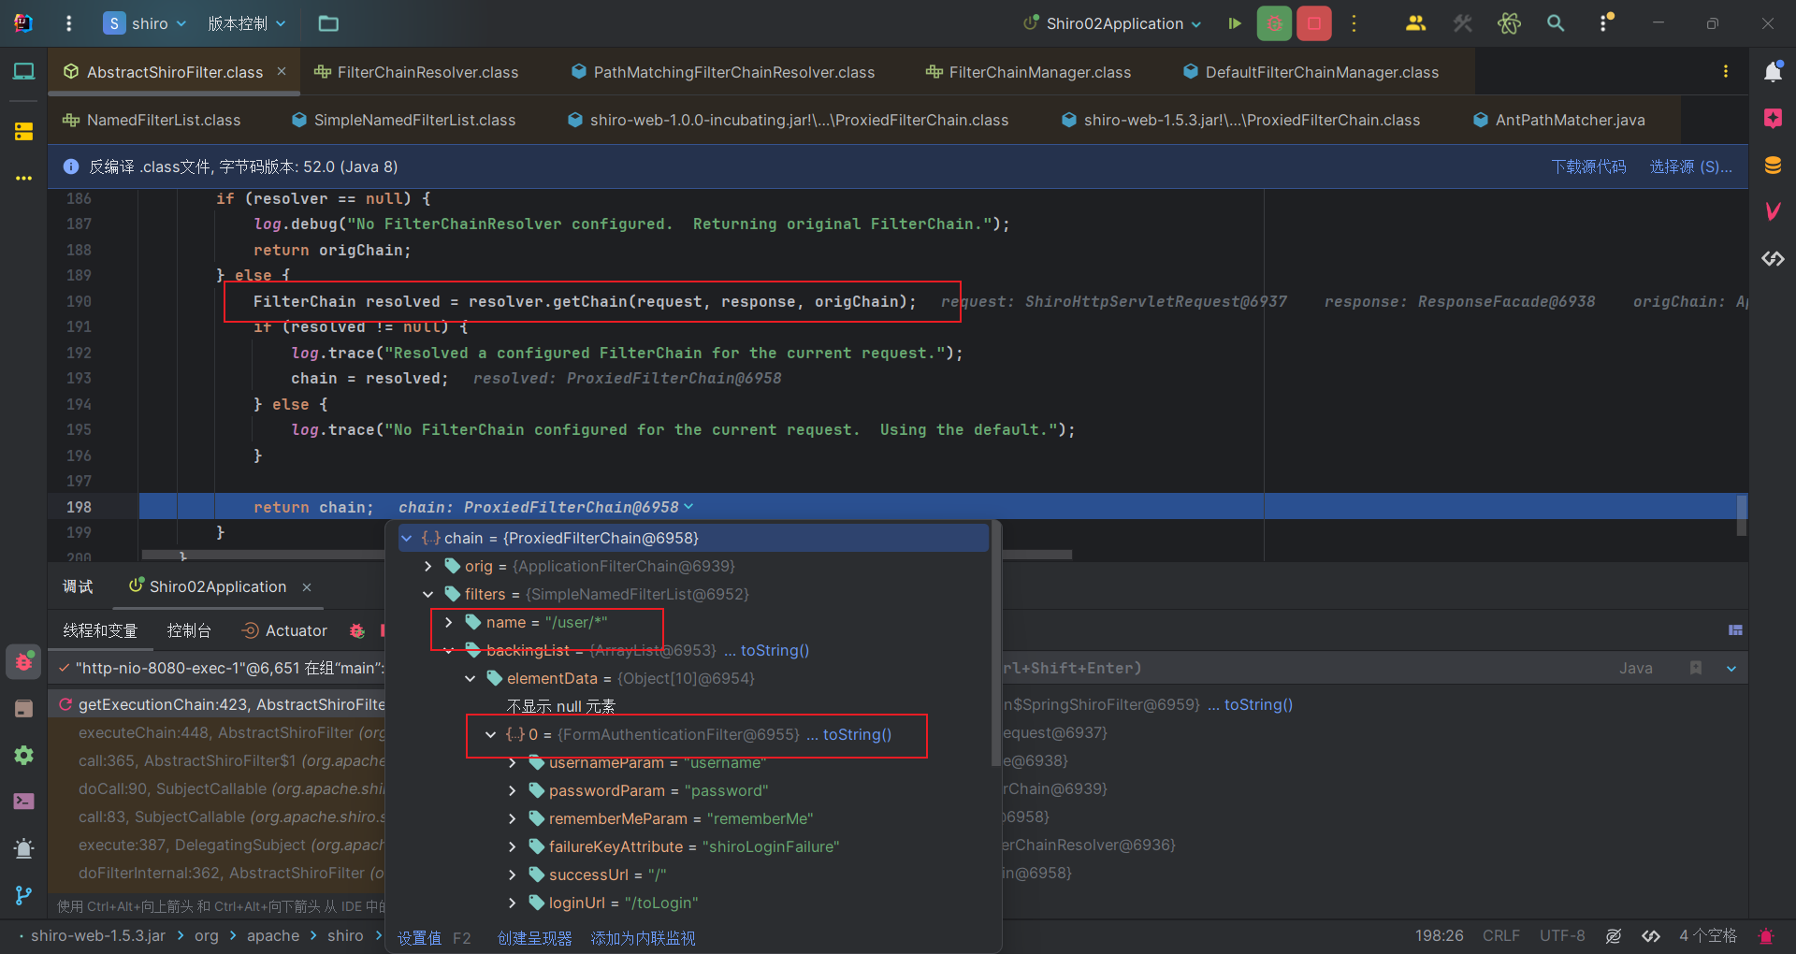This screenshot has height=954, width=1796.
Task: Expand the name "/user/*" node
Action: pyautogui.click(x=448, y=622)
